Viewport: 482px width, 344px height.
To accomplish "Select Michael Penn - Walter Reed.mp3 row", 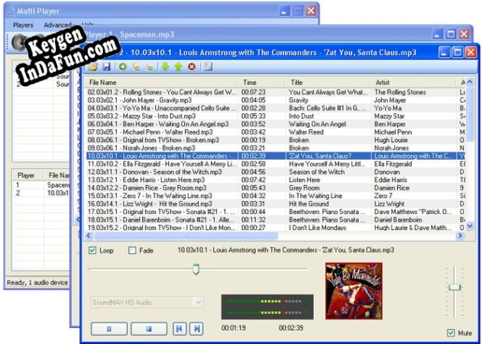I will (274, 132).
